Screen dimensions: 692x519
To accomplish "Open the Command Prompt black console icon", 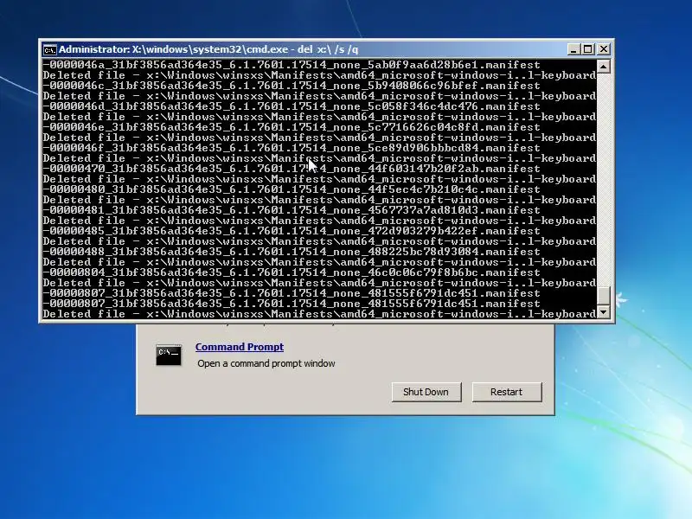I will [x=169, y=355].
